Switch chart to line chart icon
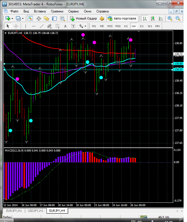 click(x=160, y=18)
